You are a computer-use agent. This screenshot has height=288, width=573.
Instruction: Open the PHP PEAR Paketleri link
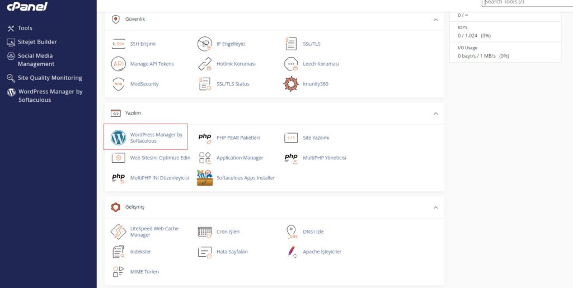point(238,138)
